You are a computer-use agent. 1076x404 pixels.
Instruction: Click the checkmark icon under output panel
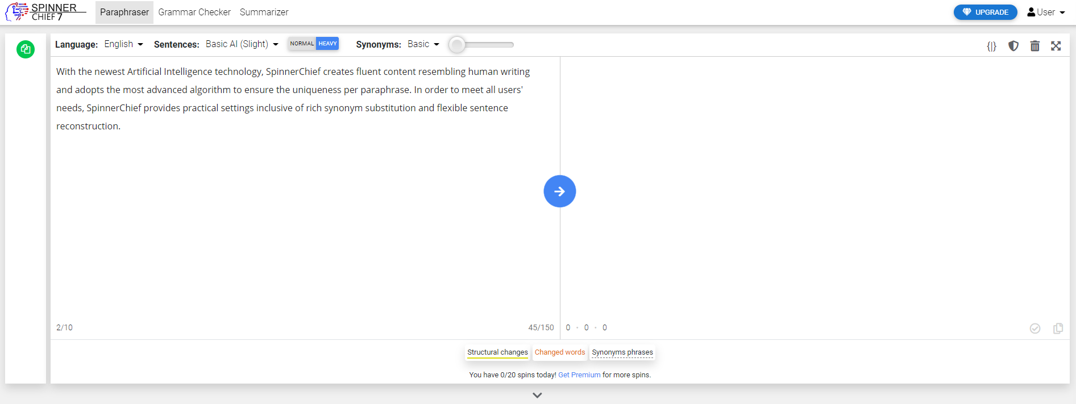click(x=1035, y=329)
